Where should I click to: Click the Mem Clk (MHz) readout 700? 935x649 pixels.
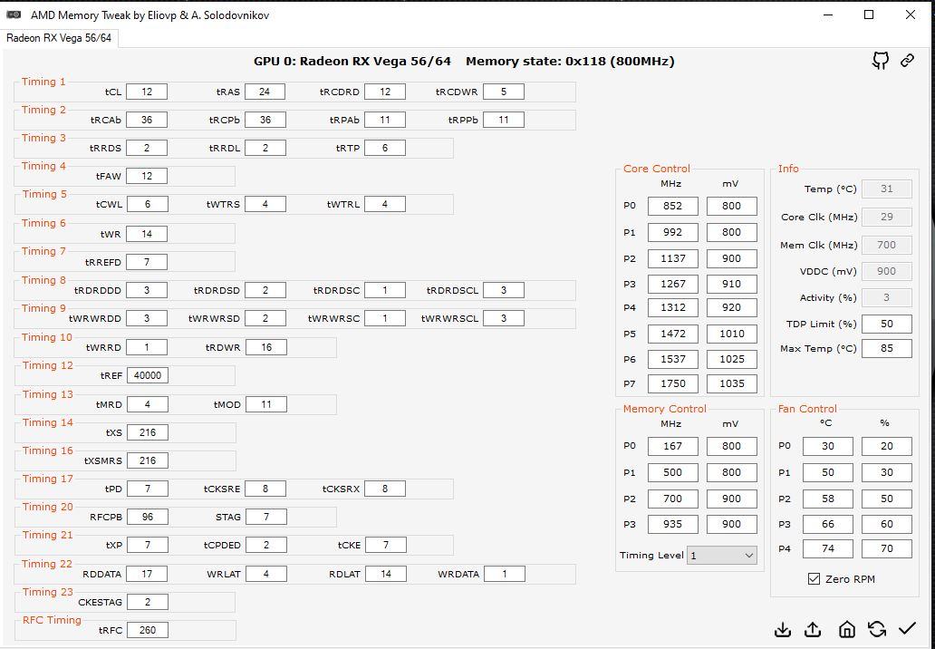pos(887,245)
